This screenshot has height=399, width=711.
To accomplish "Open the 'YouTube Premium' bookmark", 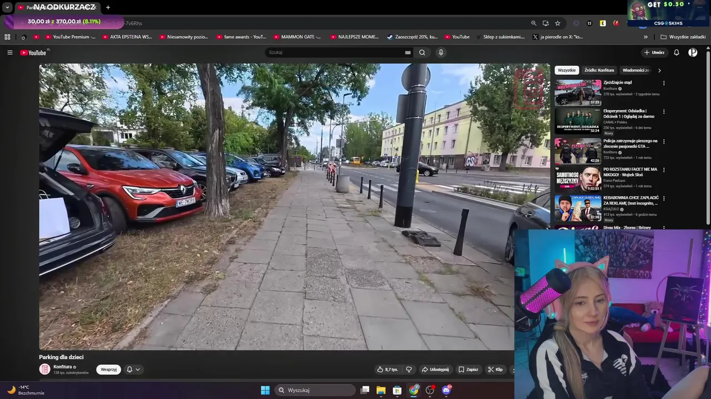I will pyautogui.click(x=70, y=37).
